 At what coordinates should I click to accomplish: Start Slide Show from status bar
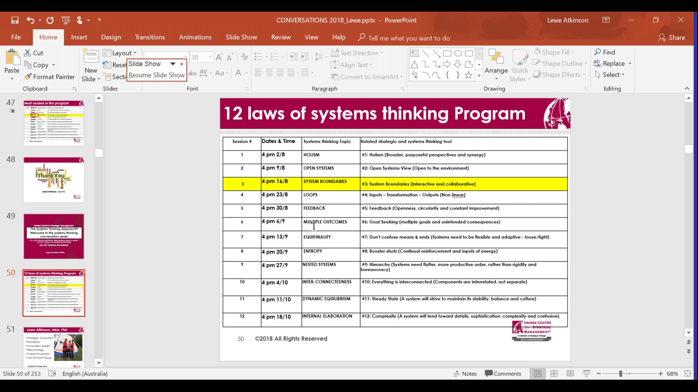587,373
